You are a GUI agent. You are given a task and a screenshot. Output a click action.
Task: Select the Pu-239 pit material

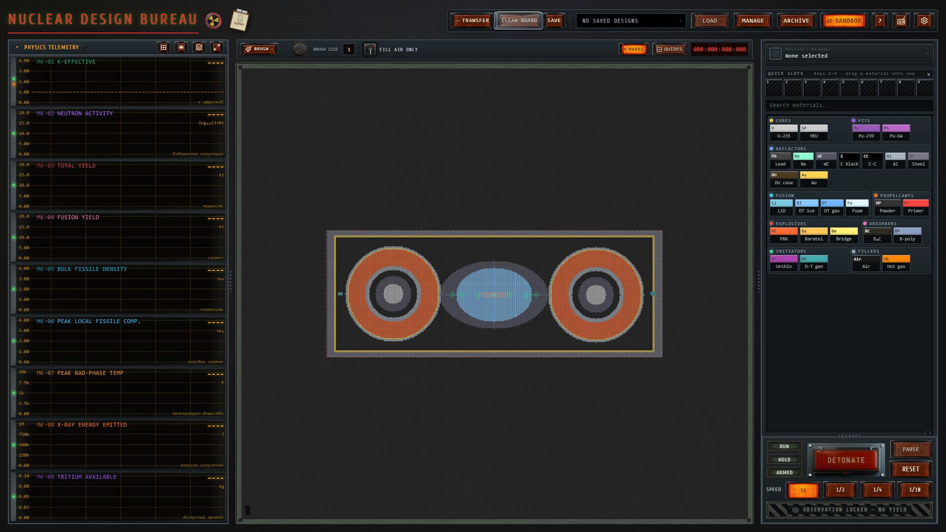[x=866, y=132]
